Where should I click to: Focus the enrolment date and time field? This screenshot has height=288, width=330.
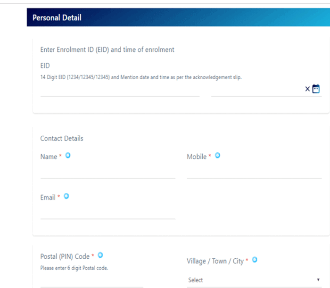[x=257, y=90]
